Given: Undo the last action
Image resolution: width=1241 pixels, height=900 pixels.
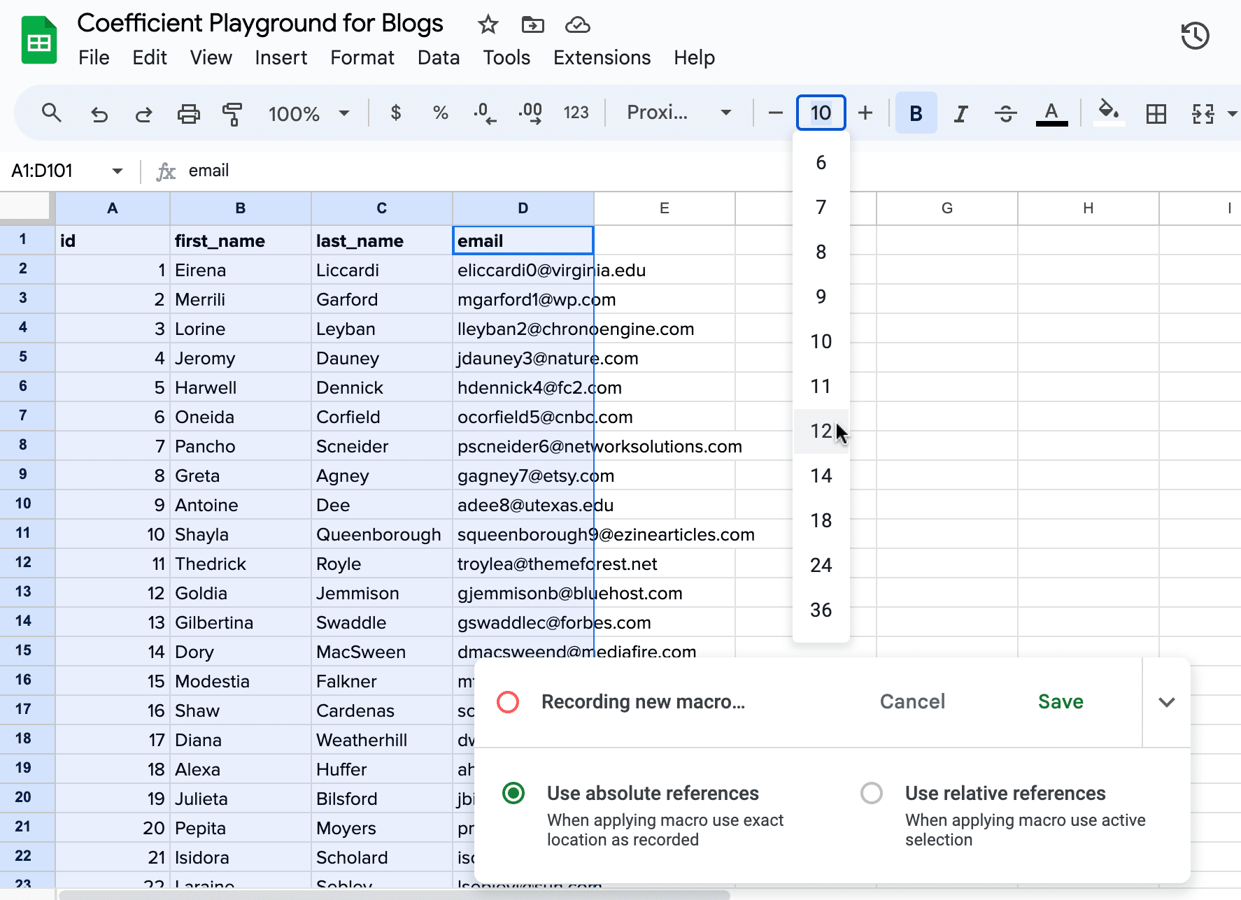Looking at the screenshot, I should pyautogui.click(x=99, y=113).
